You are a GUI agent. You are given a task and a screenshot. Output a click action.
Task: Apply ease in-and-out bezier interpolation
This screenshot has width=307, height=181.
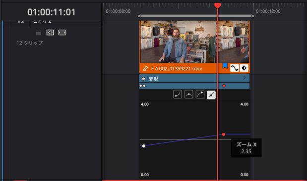pyautogui.click(x=189, y=94)
